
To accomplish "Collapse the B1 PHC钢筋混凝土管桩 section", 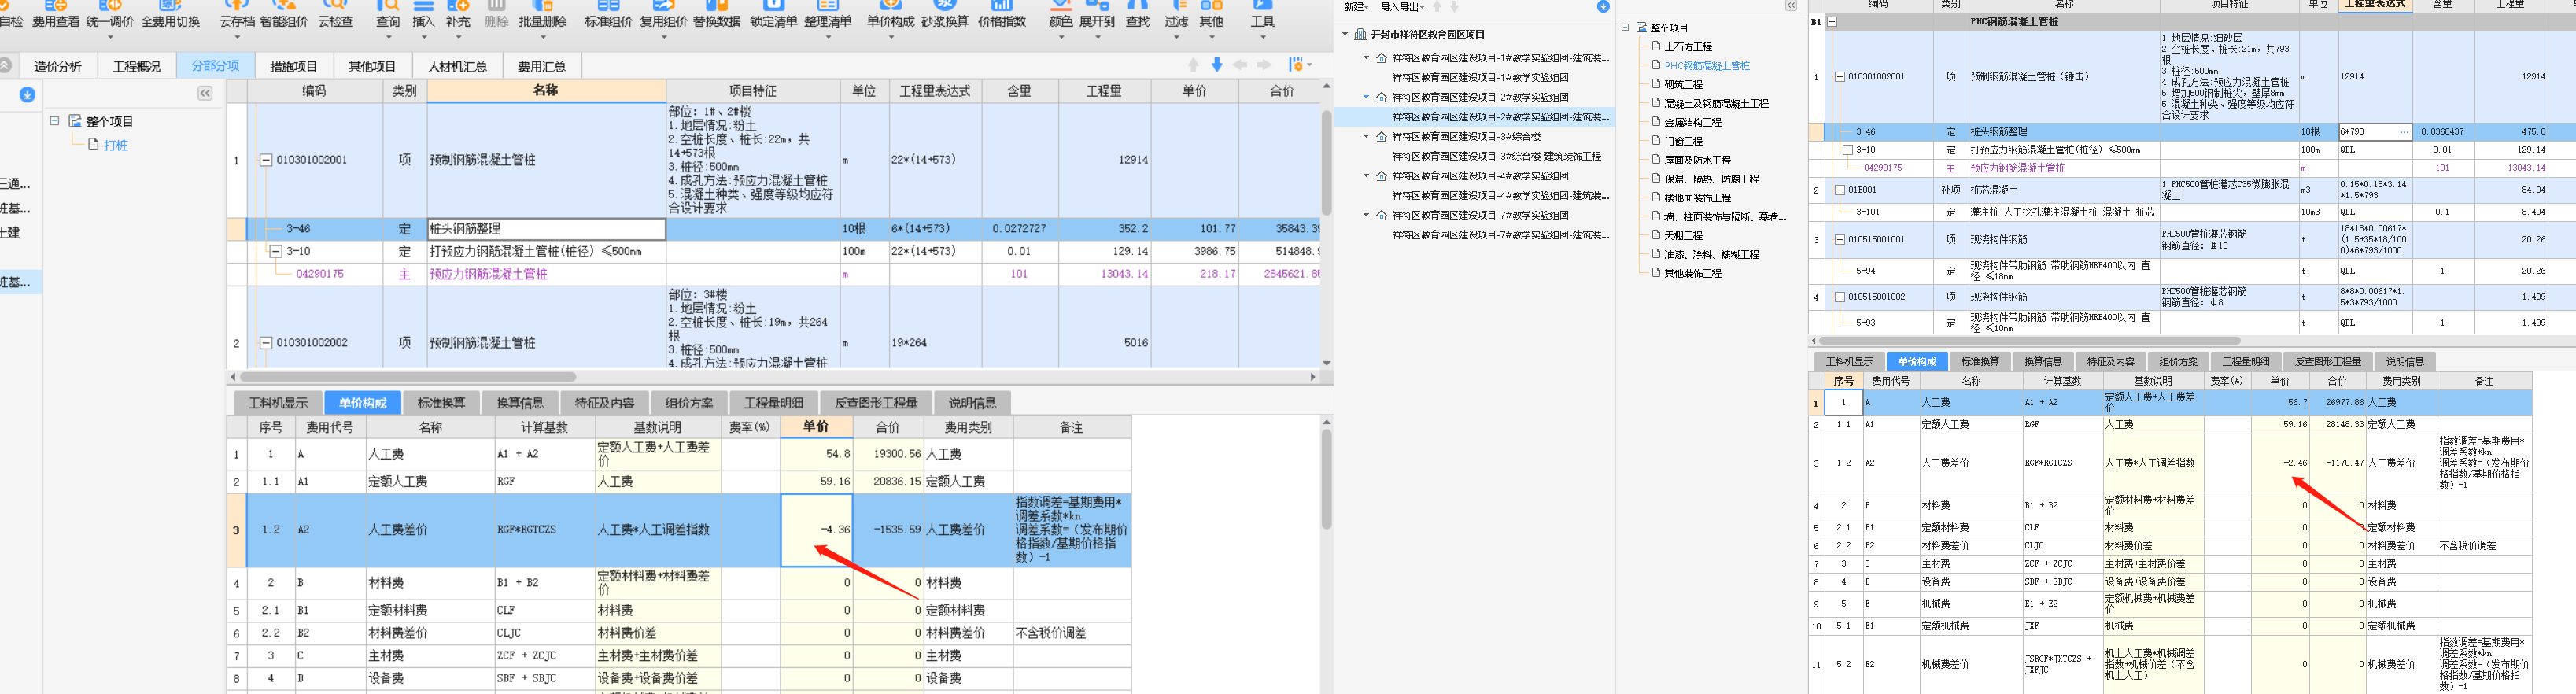I will [x=1832, y=21].
